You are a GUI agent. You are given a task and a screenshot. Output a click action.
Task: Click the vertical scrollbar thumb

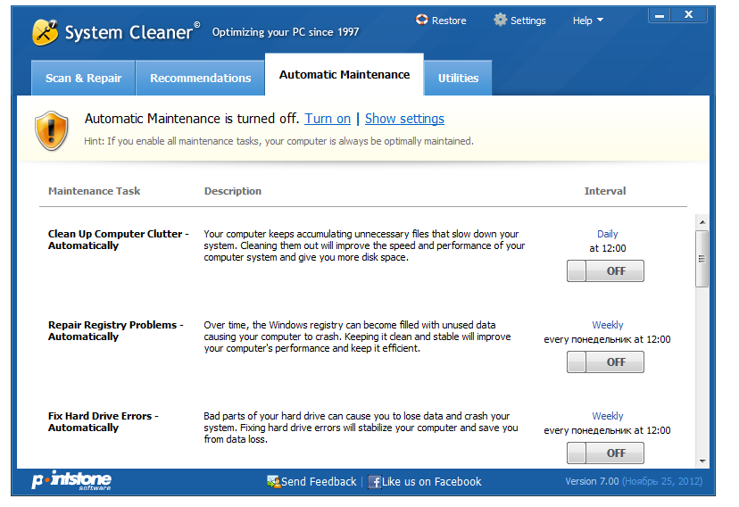[x=702, y=259]
